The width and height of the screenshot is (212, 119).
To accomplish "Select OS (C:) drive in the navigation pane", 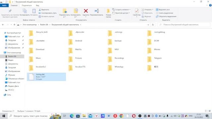I will 10,90.
